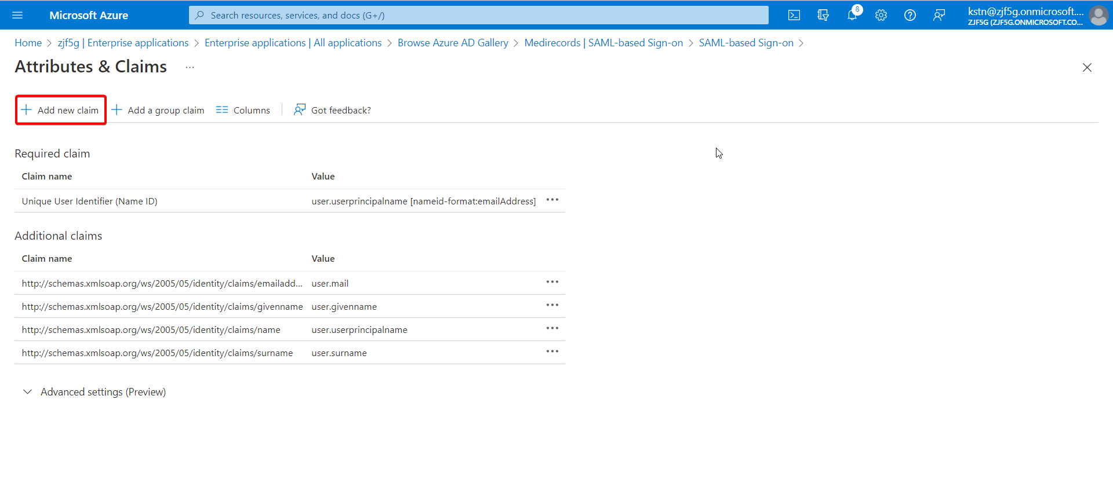Go to Home breadcrumb link

[x=28, y=43]
